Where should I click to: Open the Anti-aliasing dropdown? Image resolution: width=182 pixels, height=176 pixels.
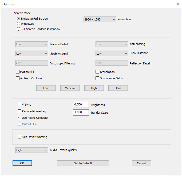[x=112, y=44]
